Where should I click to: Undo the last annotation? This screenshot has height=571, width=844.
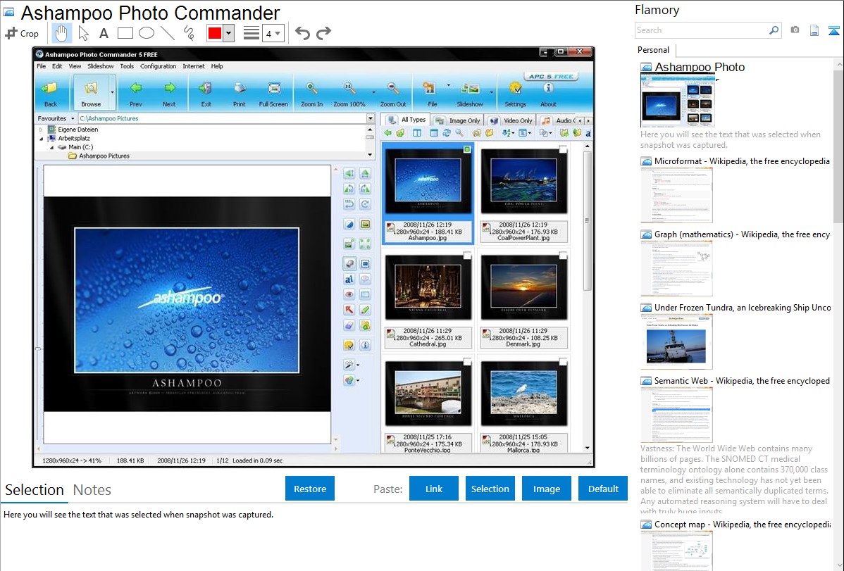tap(302, 33)
